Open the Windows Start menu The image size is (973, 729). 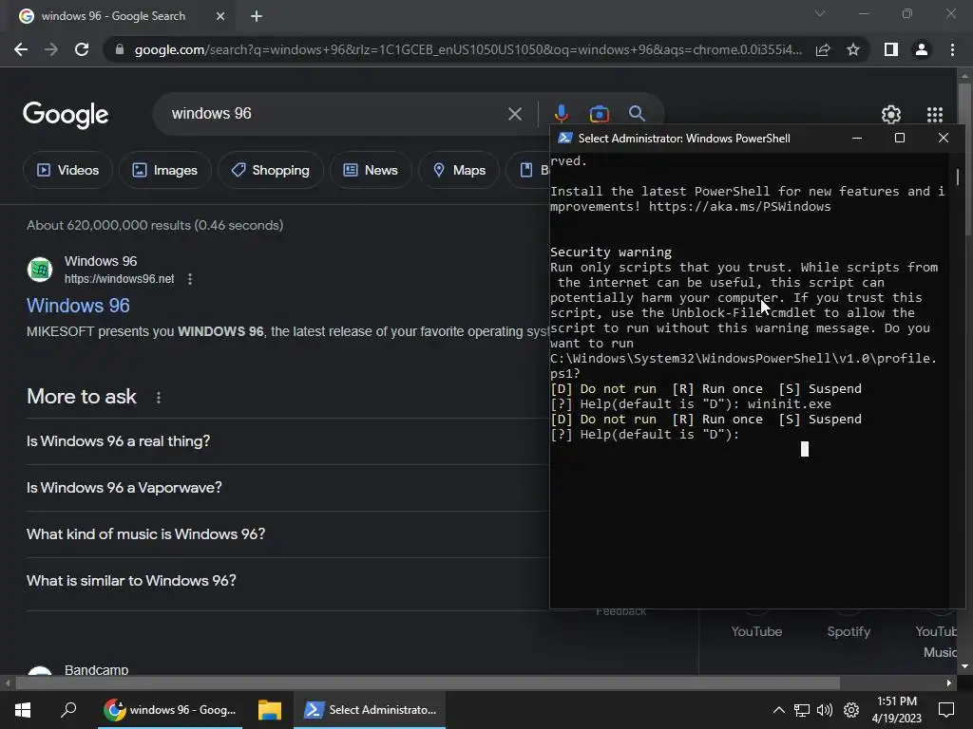(x=23, y=710)
